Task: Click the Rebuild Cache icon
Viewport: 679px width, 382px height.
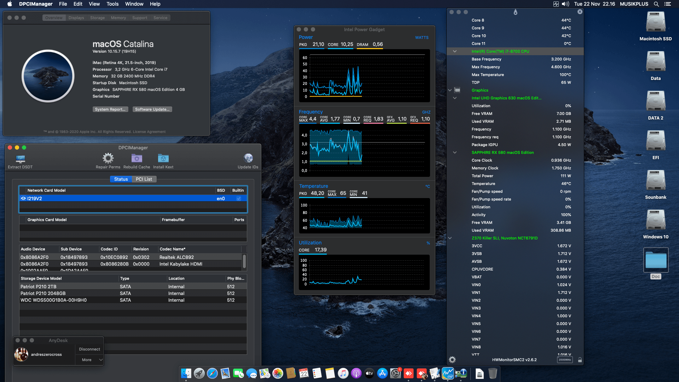Action: click(x=137, y=158)
